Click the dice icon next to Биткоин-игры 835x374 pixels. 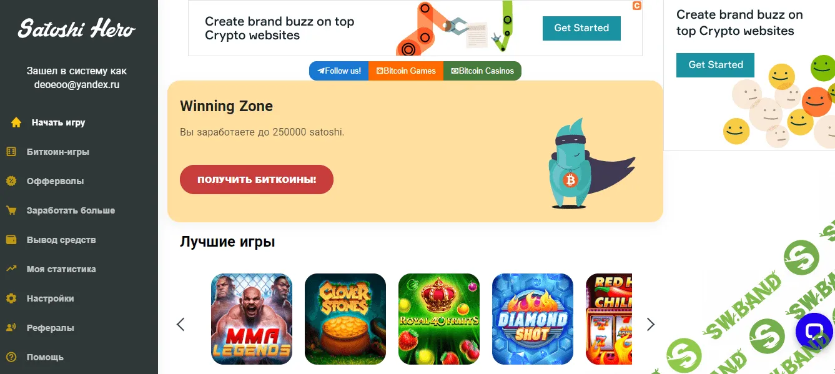[x=11, y=152]
